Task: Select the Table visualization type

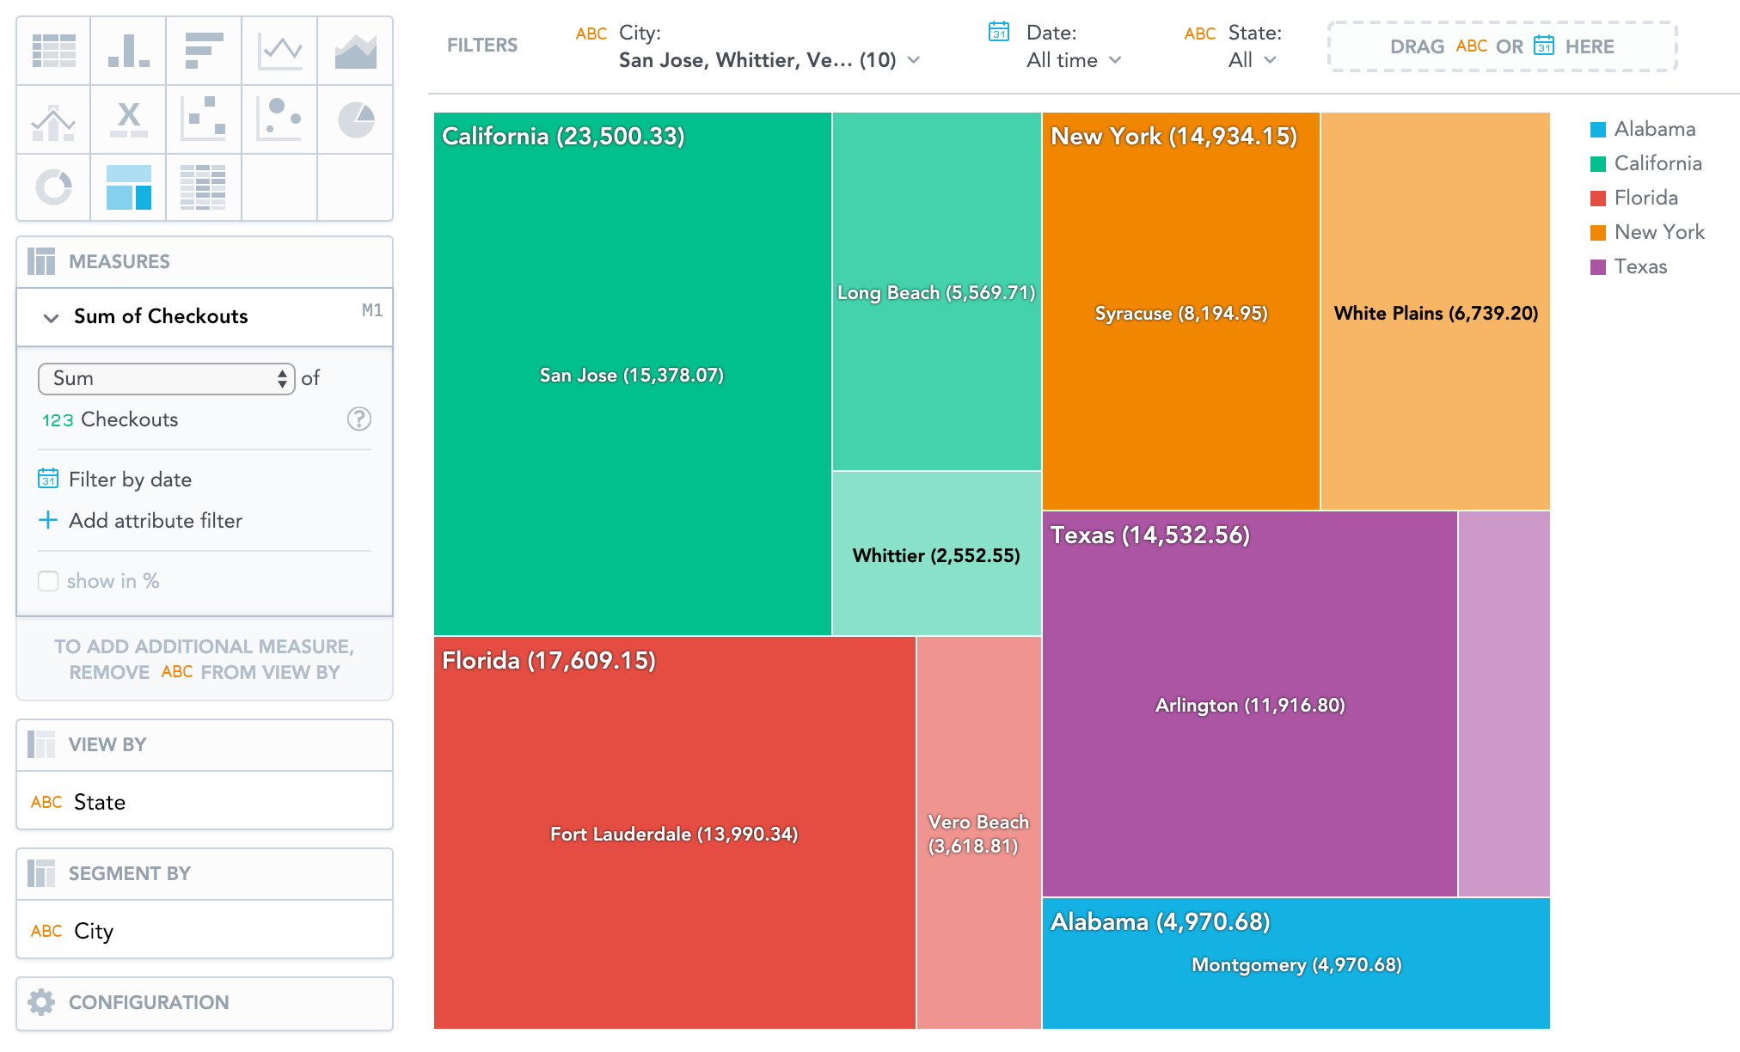Action: pyautogui.click(x=53, y=51)
